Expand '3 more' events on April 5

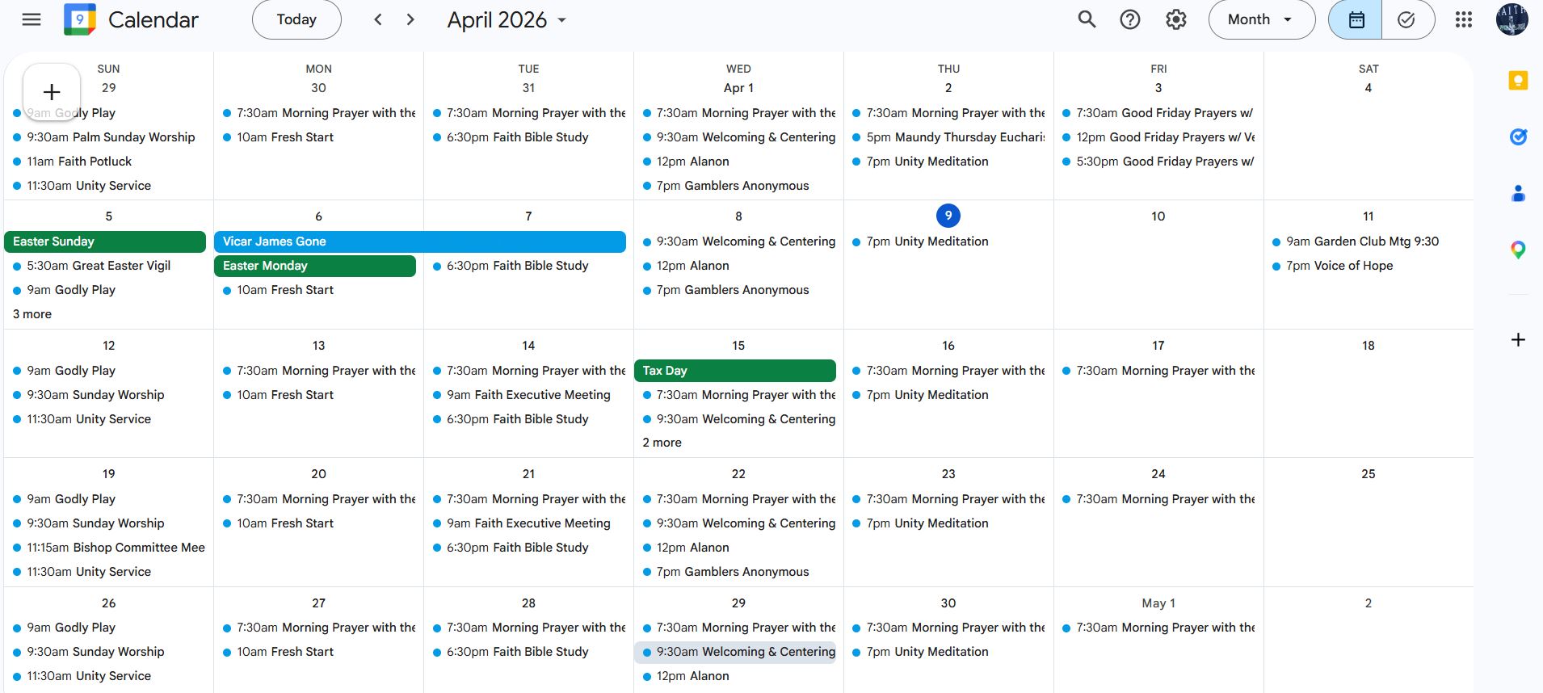pyautogui.click(x=32, y=314)
